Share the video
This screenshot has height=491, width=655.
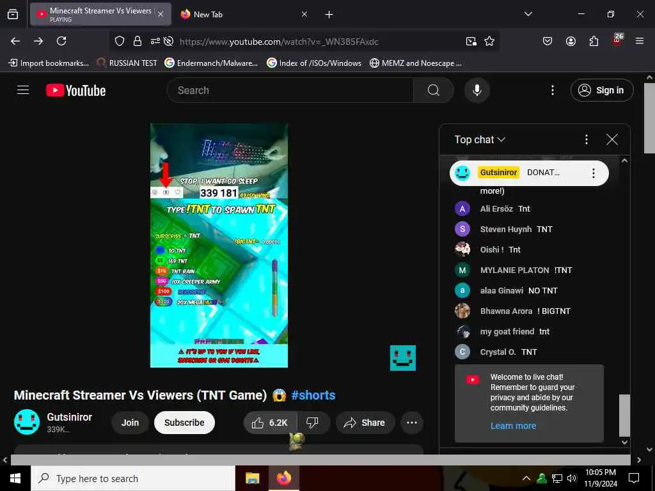365,423
